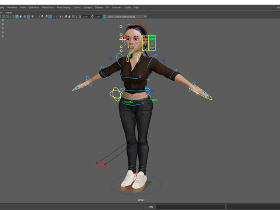Viewport: 280px width, 210px height.
Task: Switch viewport to wireframe display
Action: pos(13,16)
